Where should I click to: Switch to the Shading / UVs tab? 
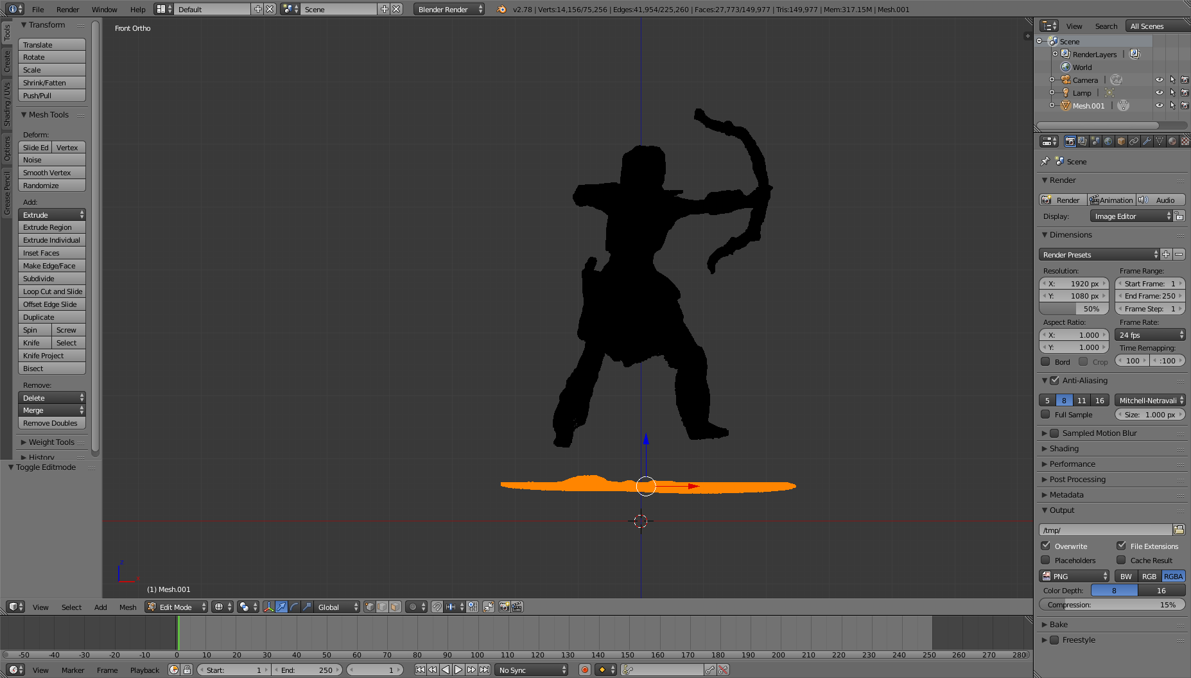(7, 104)
